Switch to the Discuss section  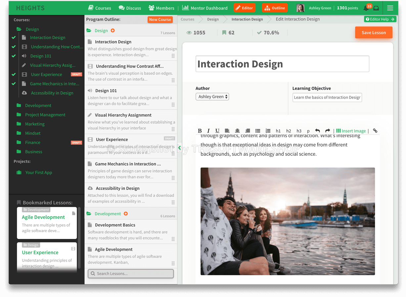[130, 8]
